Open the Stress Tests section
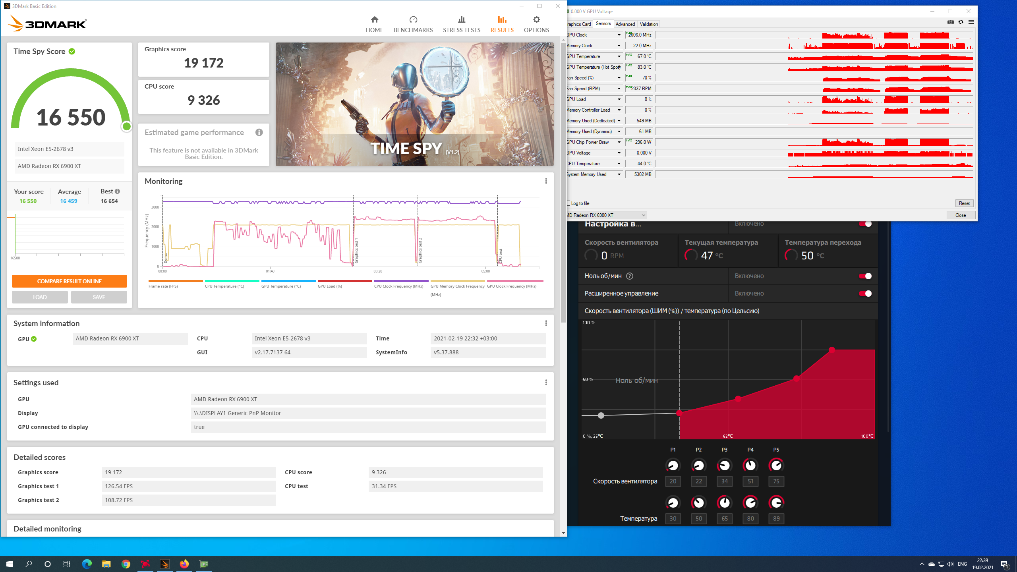Viewport: 1017px width, 572px height. pyautogui.click(x=461, y=24)
